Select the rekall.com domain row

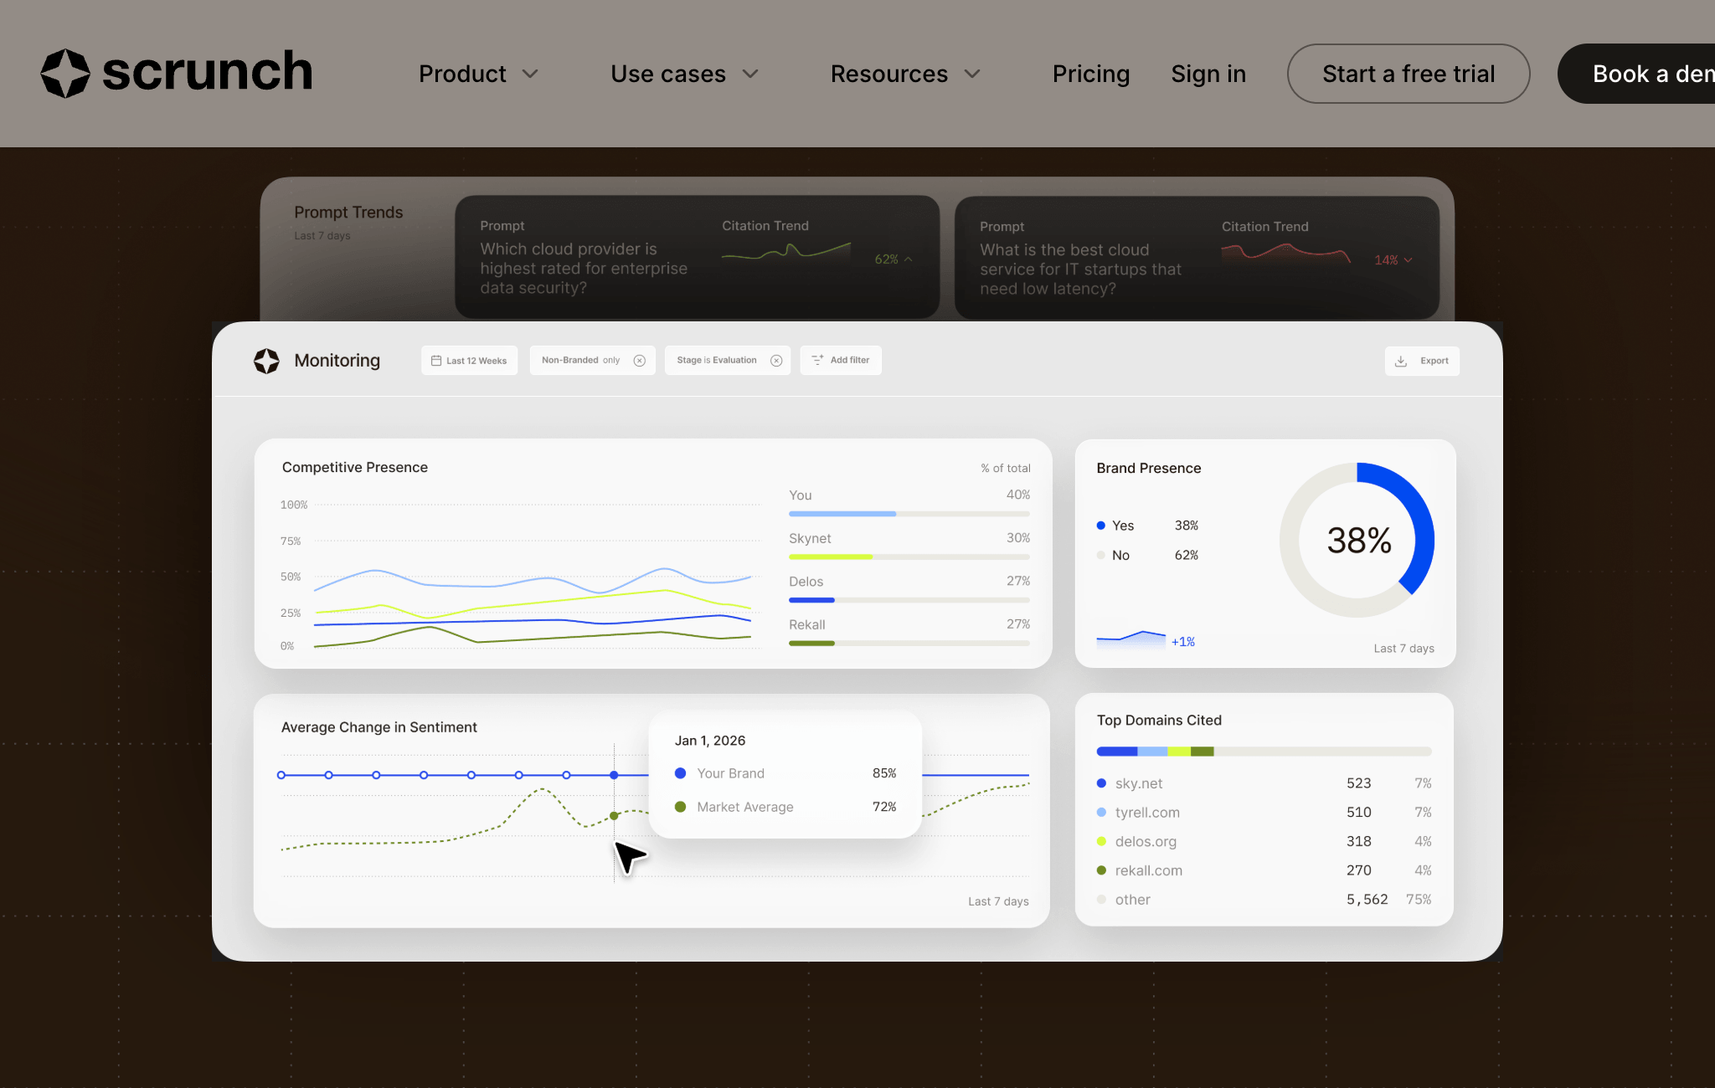coord(1264,870)
